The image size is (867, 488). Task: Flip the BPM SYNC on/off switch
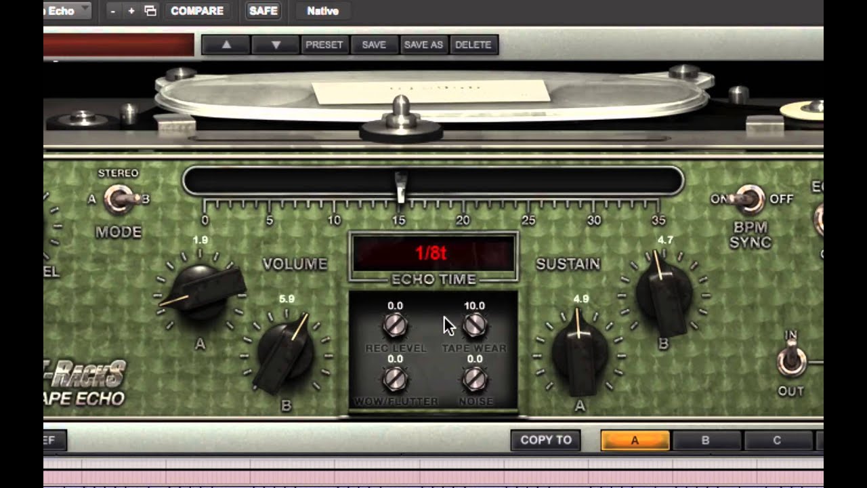pos(748,198)
